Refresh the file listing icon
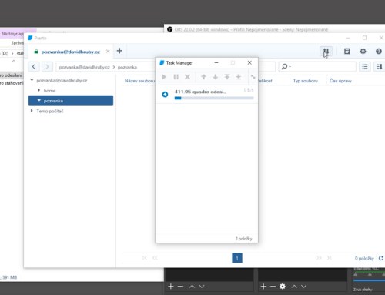Screen dimensions: 385x295 click(381, 258)
